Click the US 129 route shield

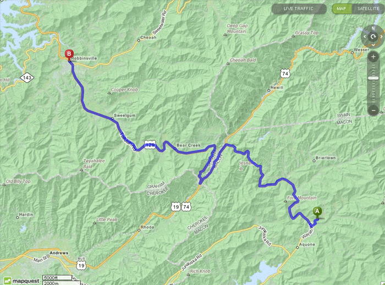150,145
